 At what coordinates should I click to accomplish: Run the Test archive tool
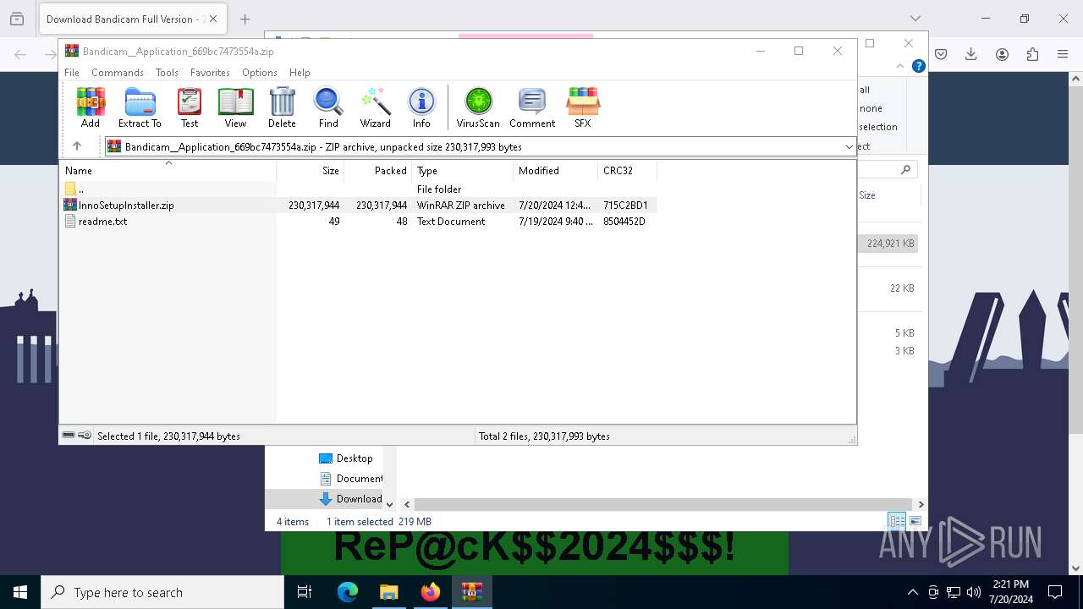click(x=190, y=107)
